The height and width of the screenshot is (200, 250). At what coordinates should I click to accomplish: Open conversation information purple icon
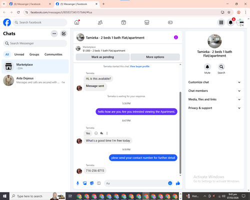click(176, 37)
